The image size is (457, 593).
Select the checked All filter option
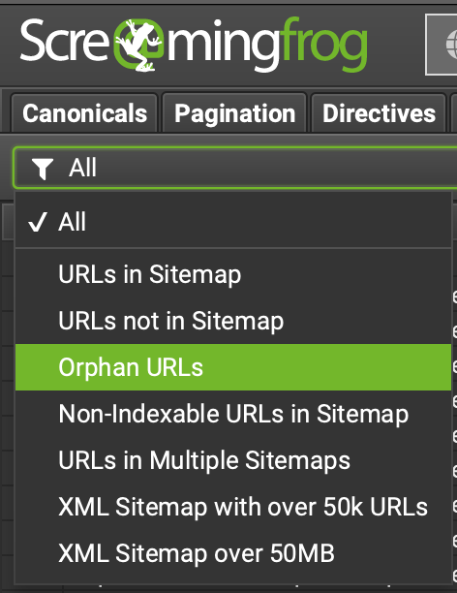point(233,222)
